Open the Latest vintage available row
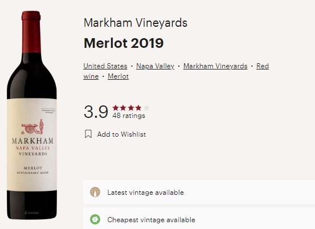The height and width of the screenshot is (229, 315). pos(199,192)
